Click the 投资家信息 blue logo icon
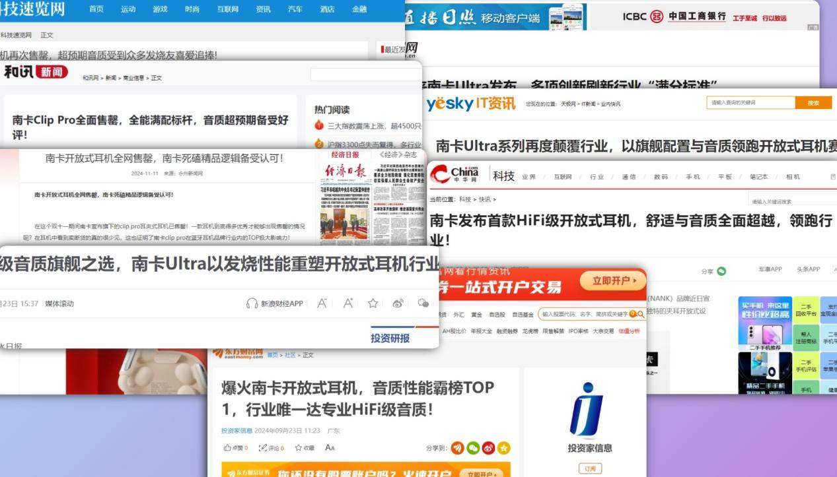 pyautogui.click(x=587, y=410)
